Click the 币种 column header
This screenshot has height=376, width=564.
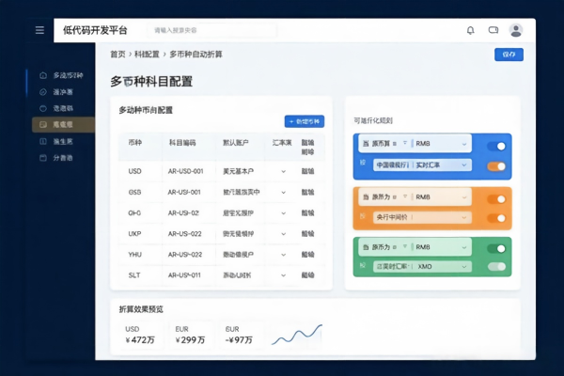coord(135,143)
